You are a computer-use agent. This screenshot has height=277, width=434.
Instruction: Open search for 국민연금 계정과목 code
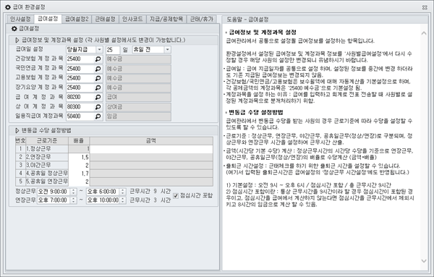(98, 69)
